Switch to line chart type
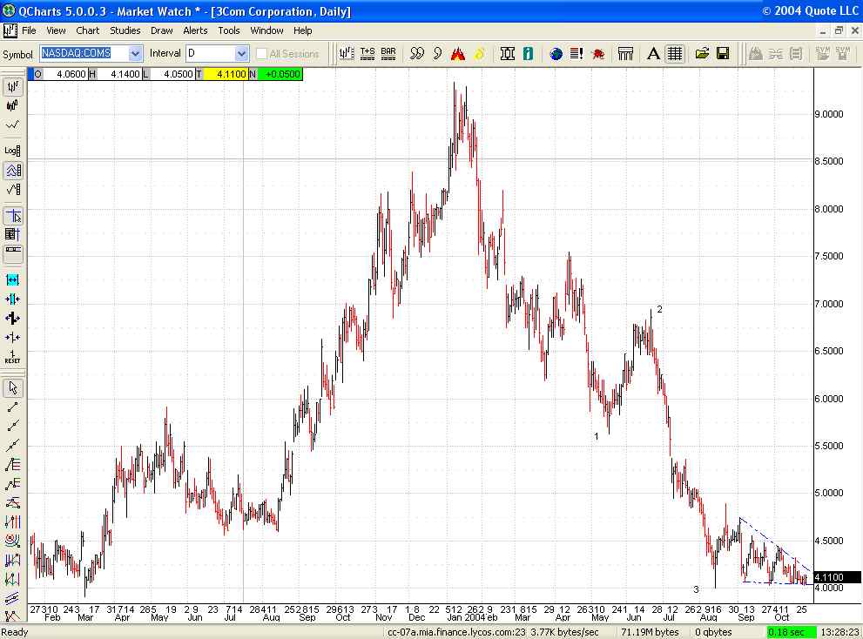This screenshot has width=863, height=639. [12, 125]
